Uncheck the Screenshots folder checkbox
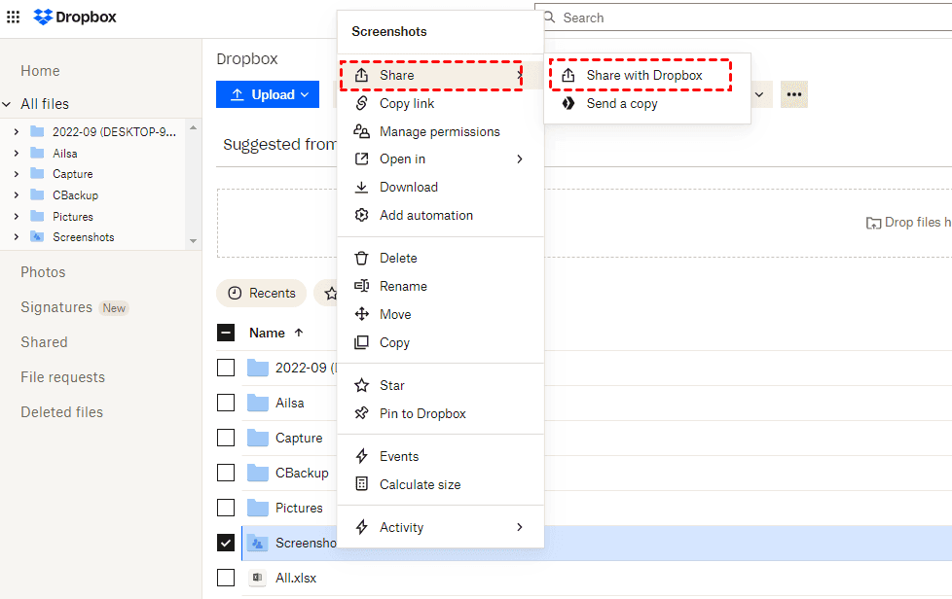952x599 pixels. (x=226, y=543)
